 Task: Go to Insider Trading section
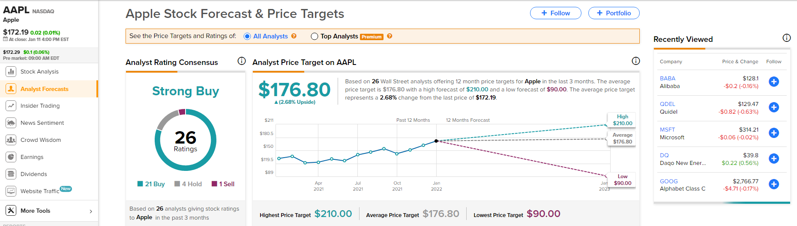(40, 106)
